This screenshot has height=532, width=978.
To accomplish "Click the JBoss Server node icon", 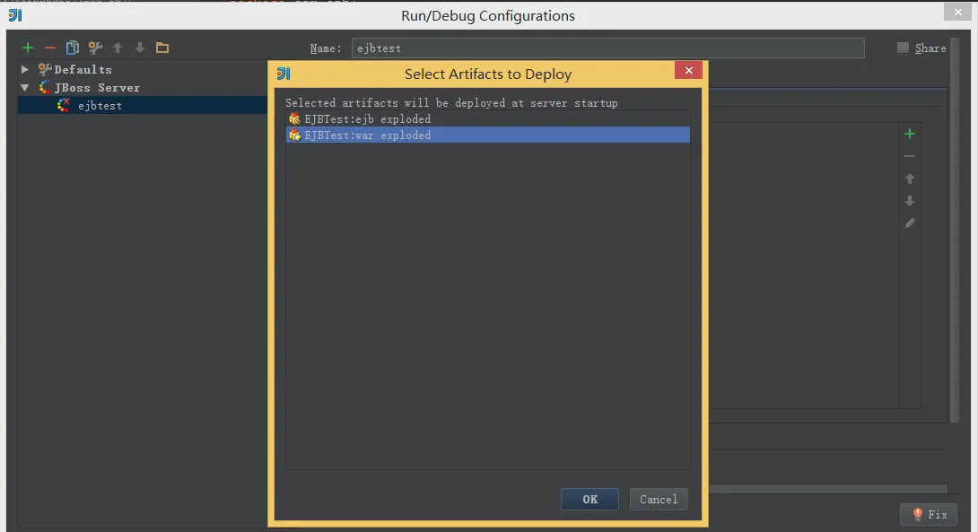I will 45,87.
